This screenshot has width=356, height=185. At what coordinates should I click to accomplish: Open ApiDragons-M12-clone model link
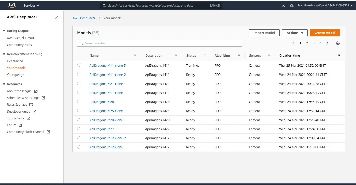click(x=106, y=147)
